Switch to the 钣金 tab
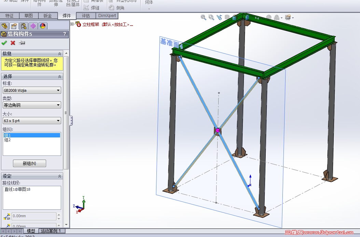The width and height of the screenshot is (360, 237). coord(47,16)
